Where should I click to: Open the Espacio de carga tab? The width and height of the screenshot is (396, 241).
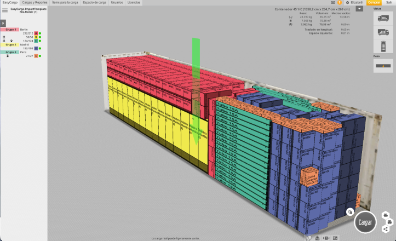pos(94,3)
